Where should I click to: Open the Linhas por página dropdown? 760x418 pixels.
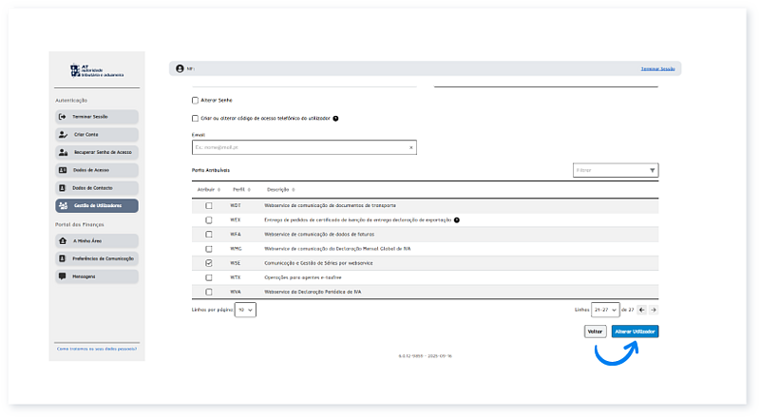pyautogui.click(x=245, y=310)
